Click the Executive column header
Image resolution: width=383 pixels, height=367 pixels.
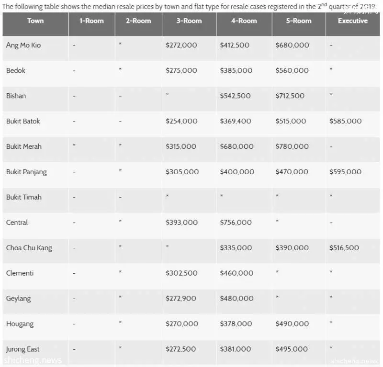[x=353, y=24]
